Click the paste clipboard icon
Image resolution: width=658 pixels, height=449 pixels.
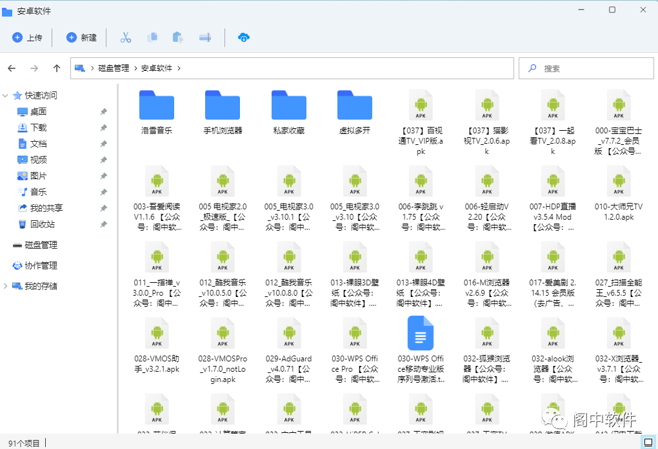click(178, 38)
